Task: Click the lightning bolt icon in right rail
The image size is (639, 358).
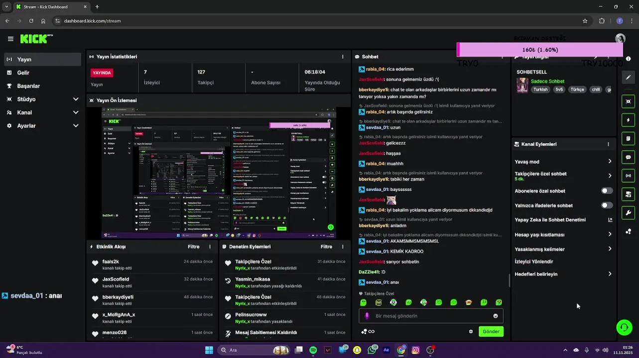Action: tap(629, 120)
